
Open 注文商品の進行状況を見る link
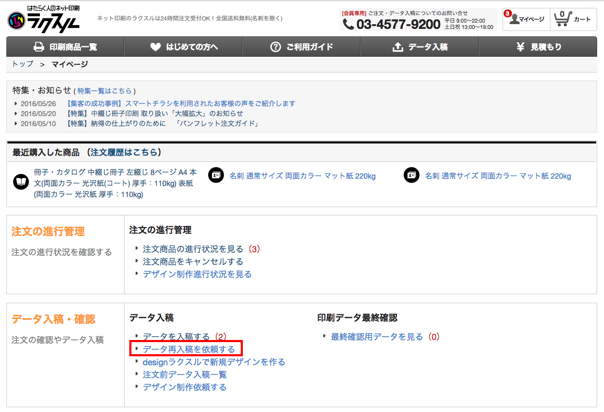(193, 249)
